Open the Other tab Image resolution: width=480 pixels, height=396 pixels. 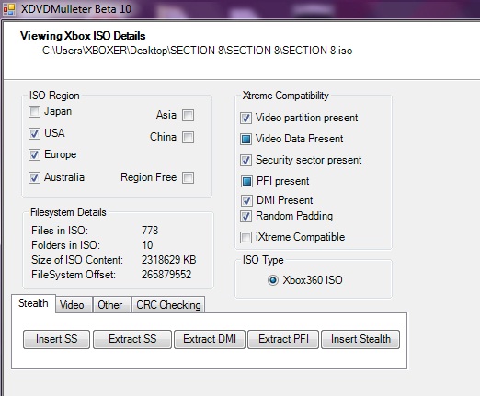click(x=111, y=305)
